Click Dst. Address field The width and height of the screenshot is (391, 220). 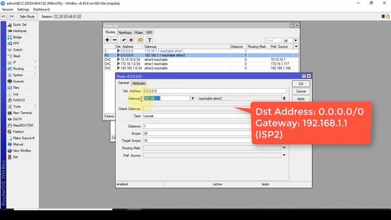click(x=214, y=91)
